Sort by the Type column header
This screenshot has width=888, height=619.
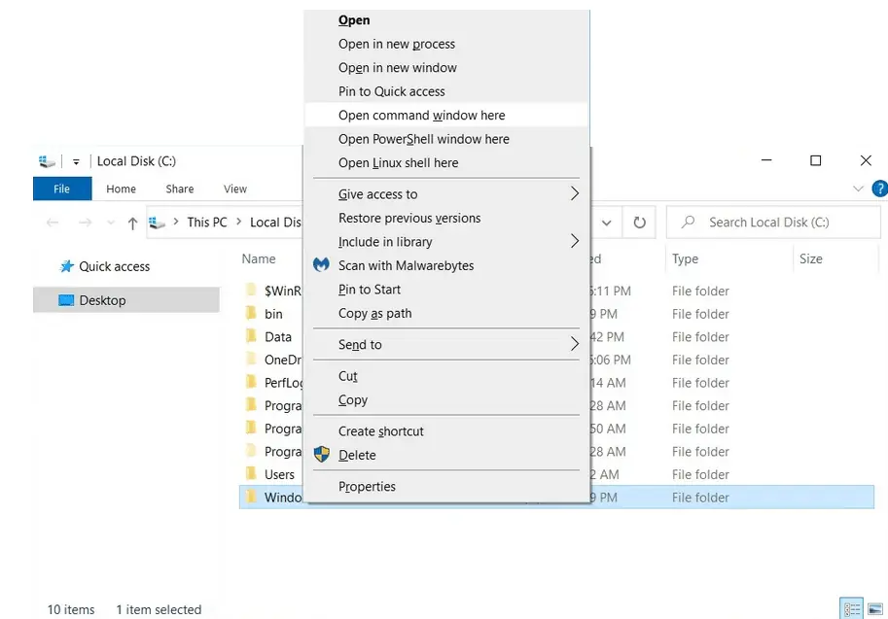[686, 258]
